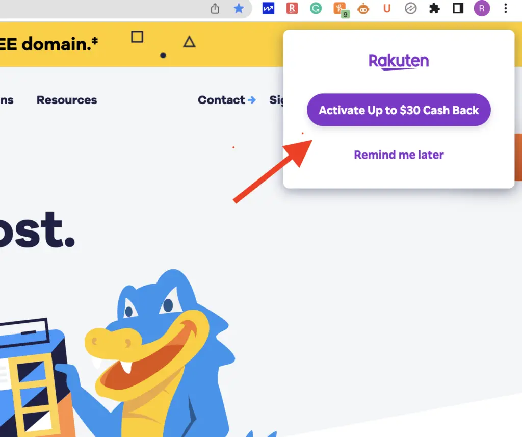The height and width of the screenshot is (437, 522).
Task: Open the purple R profile avatar
Action: point(482,8)
